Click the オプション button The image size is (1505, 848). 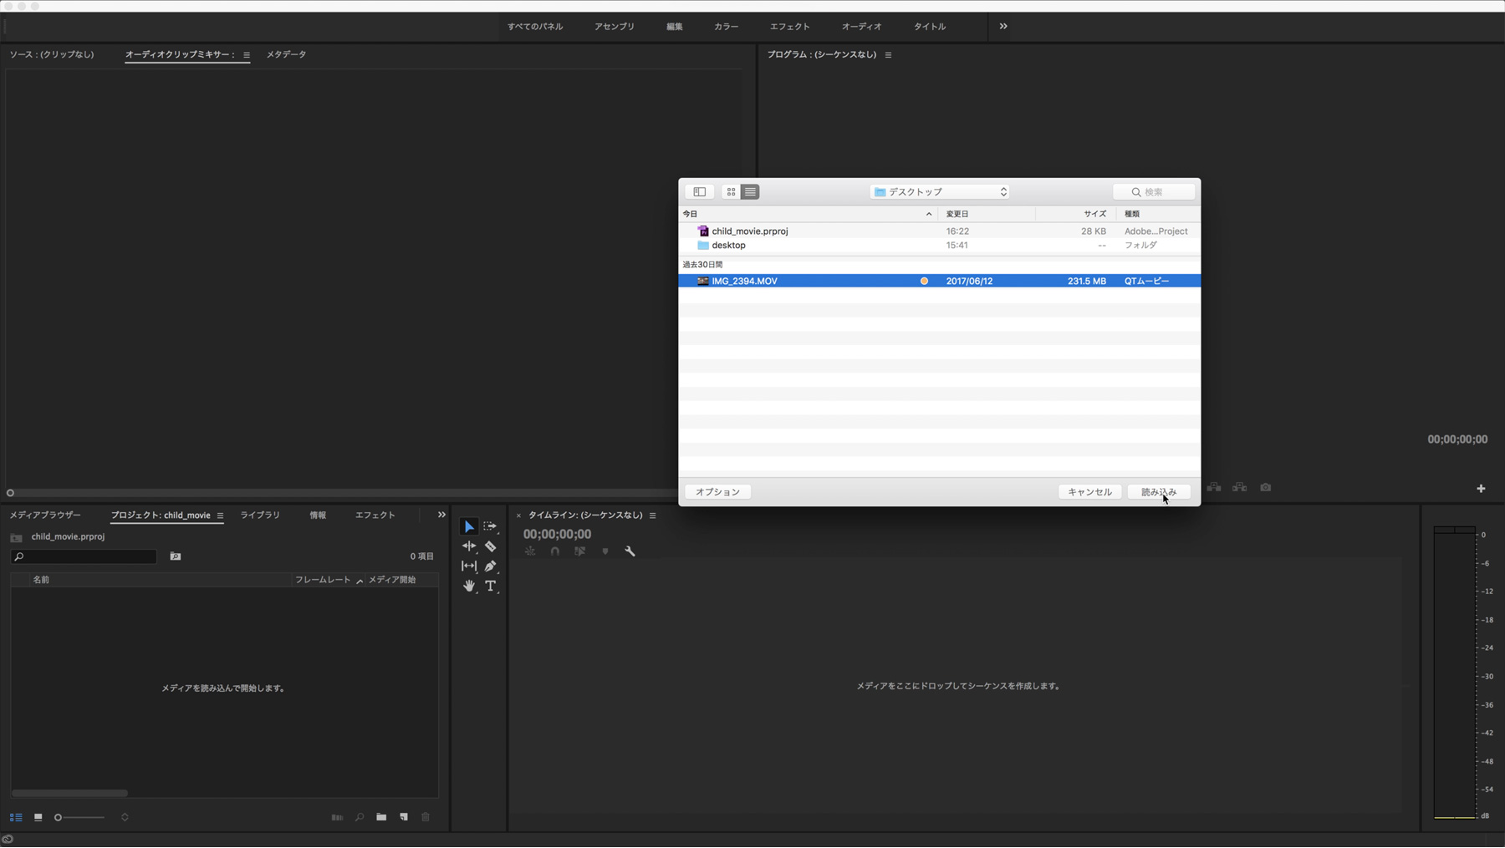[x=718, y=492]
